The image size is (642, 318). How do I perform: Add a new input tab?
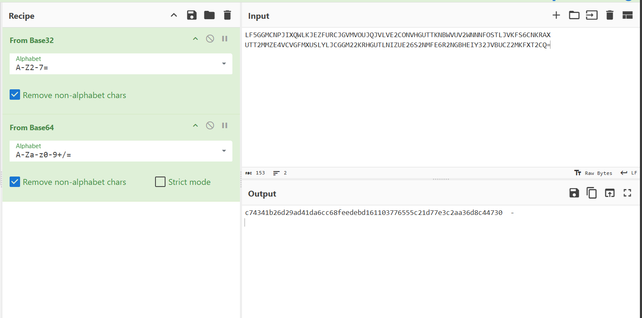point(556,15)
